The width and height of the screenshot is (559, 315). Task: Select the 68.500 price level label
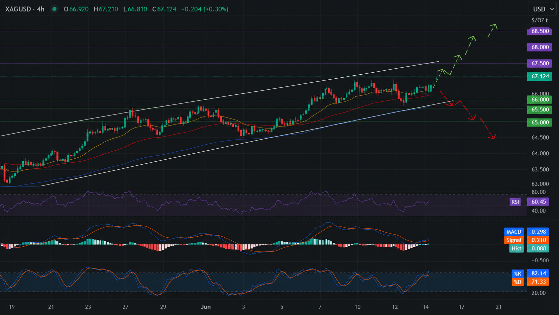(x=540, y=31)
